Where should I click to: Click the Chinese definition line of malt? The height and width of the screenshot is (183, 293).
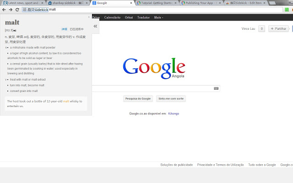45,39
